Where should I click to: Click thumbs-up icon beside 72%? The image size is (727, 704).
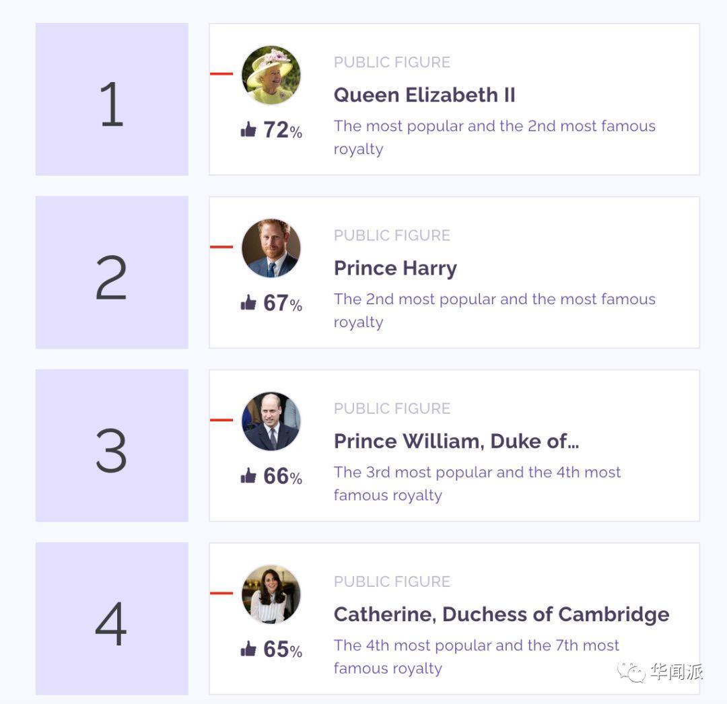[x=248, y=129]
